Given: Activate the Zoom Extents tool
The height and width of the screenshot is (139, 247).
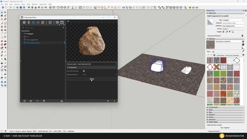Looking at the screenshot, I should pyautogui.click(x=2, y=70).
